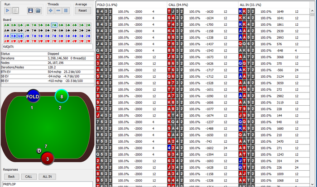Toggle the Ace of hearts board card

(x=7, y=41)
